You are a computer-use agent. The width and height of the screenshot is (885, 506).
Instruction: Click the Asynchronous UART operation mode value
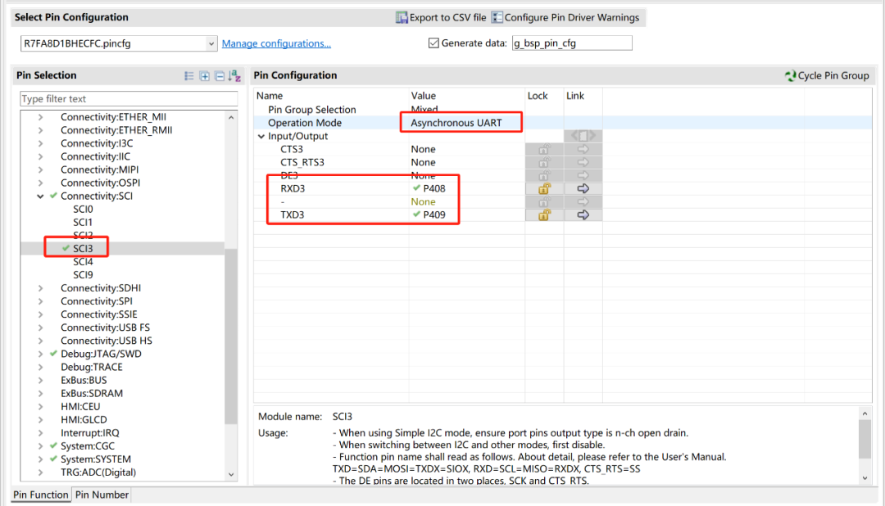tap(456, 123)
